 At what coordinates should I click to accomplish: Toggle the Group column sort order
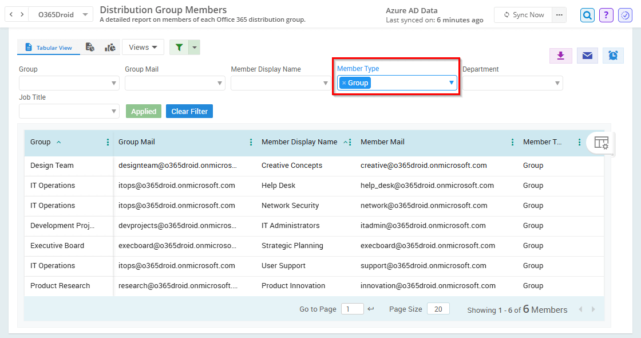(60, 142)
